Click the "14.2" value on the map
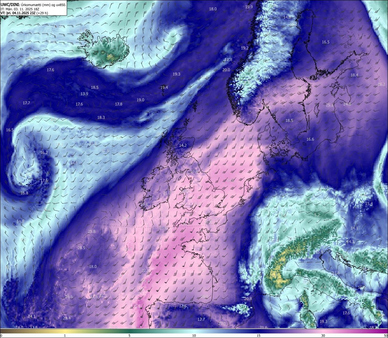Screen dimensions: 388x338 [x=183, y=145]
